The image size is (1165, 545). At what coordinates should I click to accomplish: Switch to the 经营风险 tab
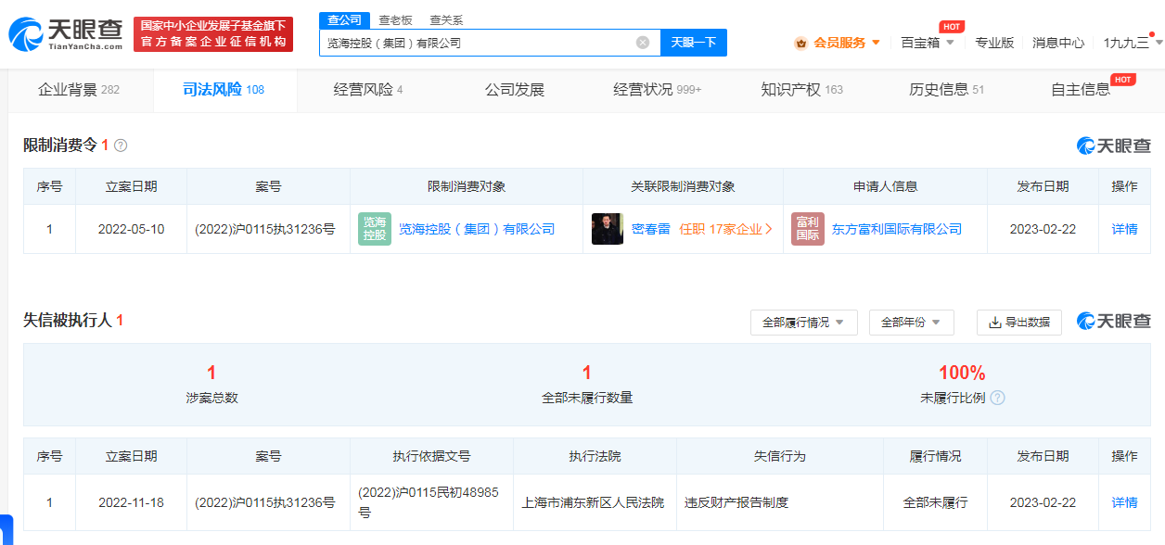pyautogui.click(x=368, y=90)
